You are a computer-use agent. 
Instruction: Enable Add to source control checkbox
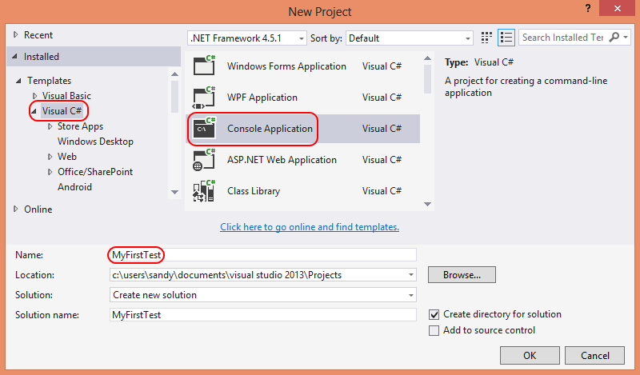(434, 330)
